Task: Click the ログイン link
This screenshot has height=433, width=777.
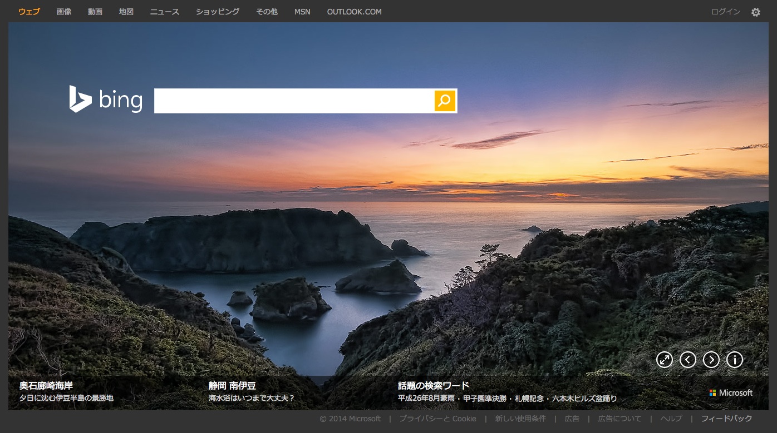Action: [725, 12]
